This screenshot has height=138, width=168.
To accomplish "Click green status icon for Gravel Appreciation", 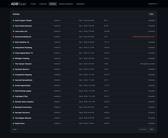I will (x=14, y=85).
